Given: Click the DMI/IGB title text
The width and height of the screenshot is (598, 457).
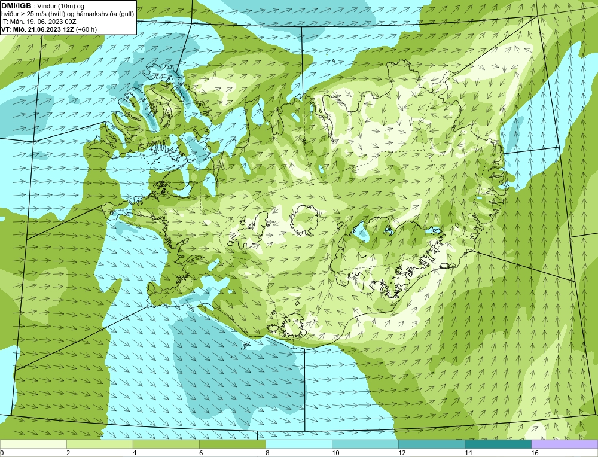Looking at the screenshot, I should (x=16, y=6).
